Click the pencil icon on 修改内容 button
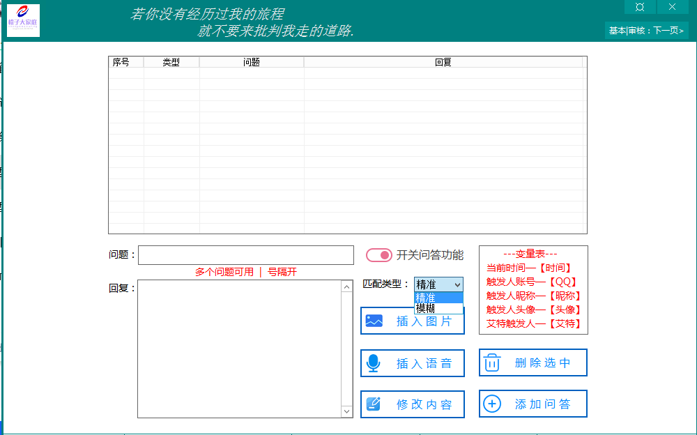 tap(374, 404)
